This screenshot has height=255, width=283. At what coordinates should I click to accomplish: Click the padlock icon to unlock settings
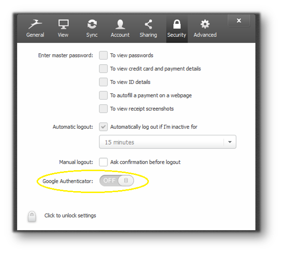coord(32,216)
